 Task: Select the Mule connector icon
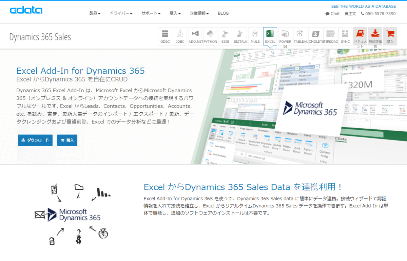tap(255, 36)
